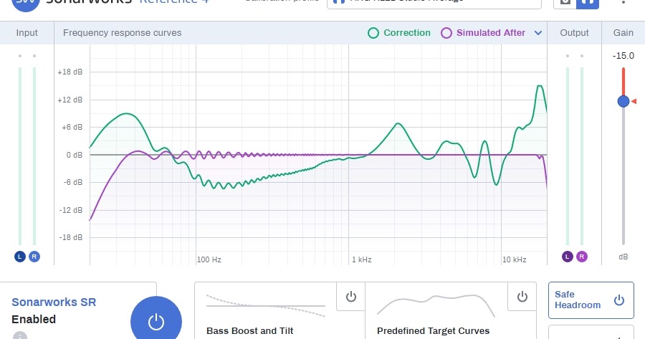Expand the curve selection chevron beside Simulated After

(538, 33)
